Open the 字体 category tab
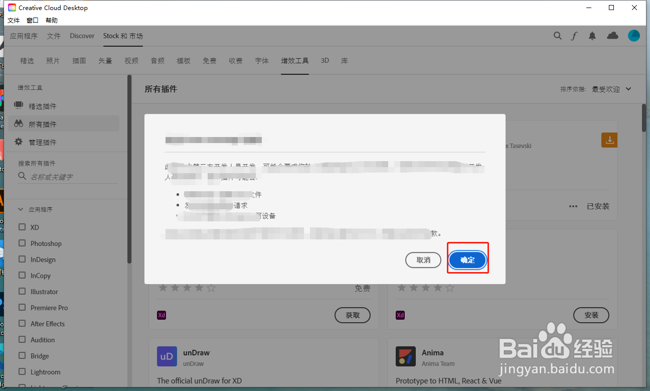 (262, 61)
